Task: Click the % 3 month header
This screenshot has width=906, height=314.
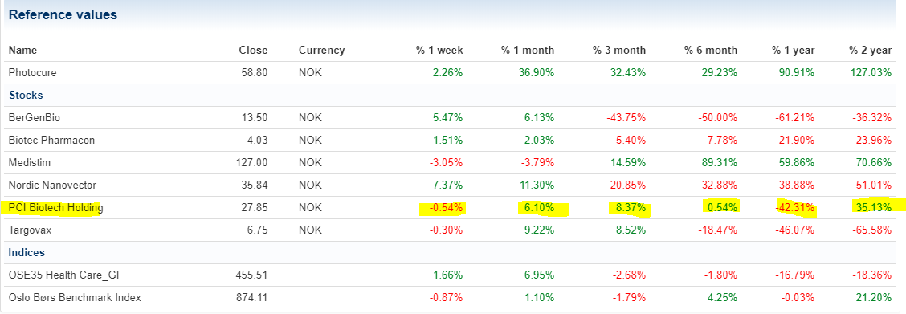Action: (618, 51)
